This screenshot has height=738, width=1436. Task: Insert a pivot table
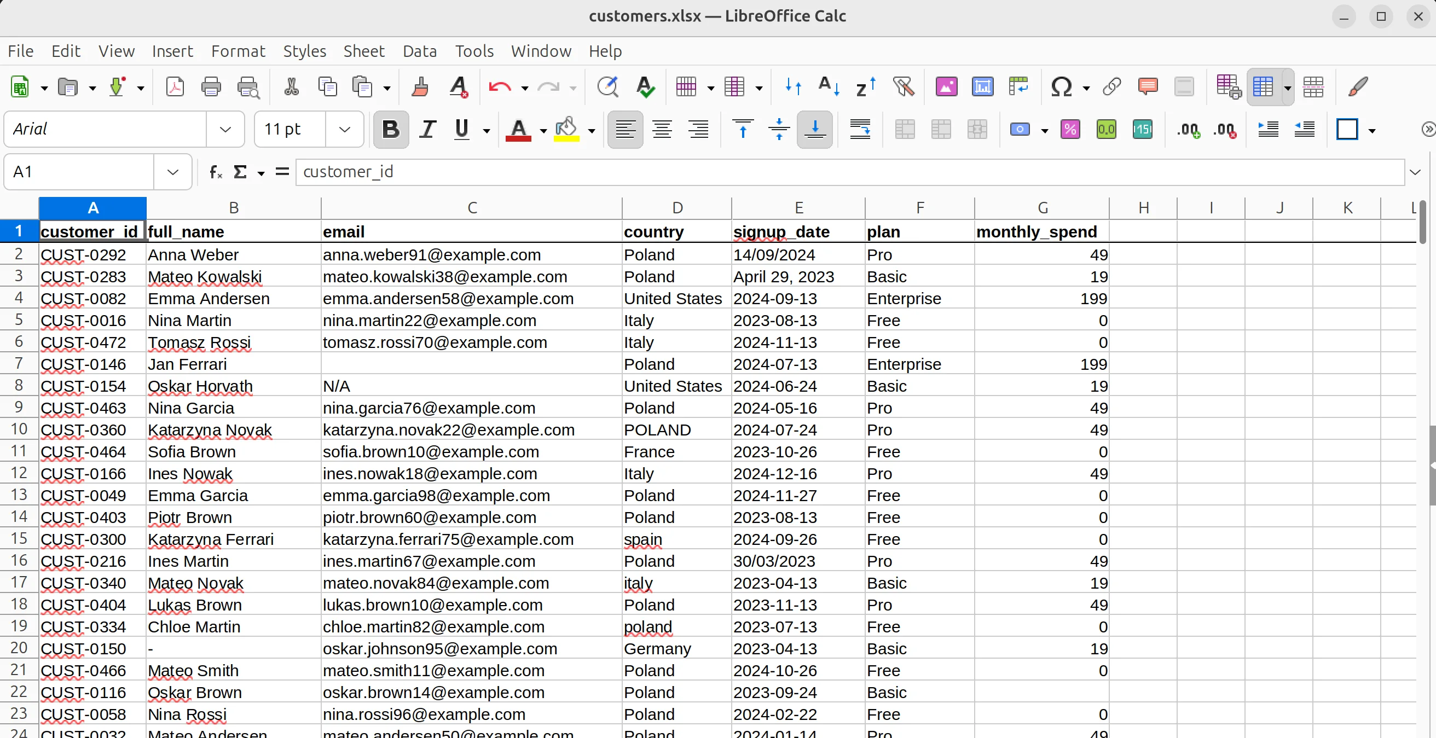coord(1018,87)
